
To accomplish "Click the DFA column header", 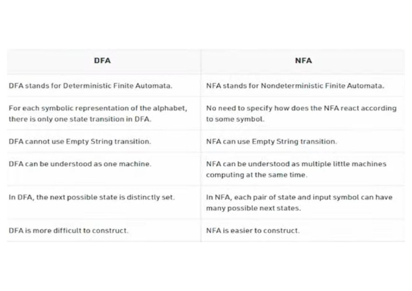I will [102, 61].
